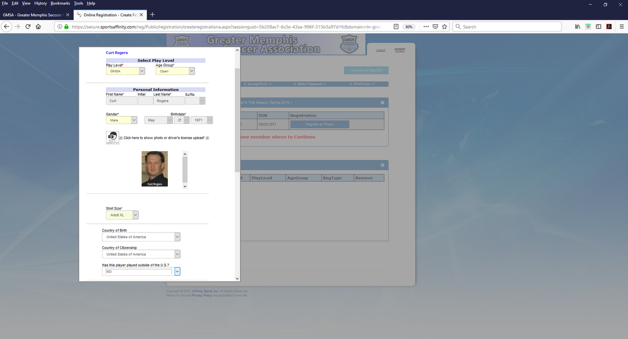Open the Adobe Acrobat extension icon

(609, 26)
